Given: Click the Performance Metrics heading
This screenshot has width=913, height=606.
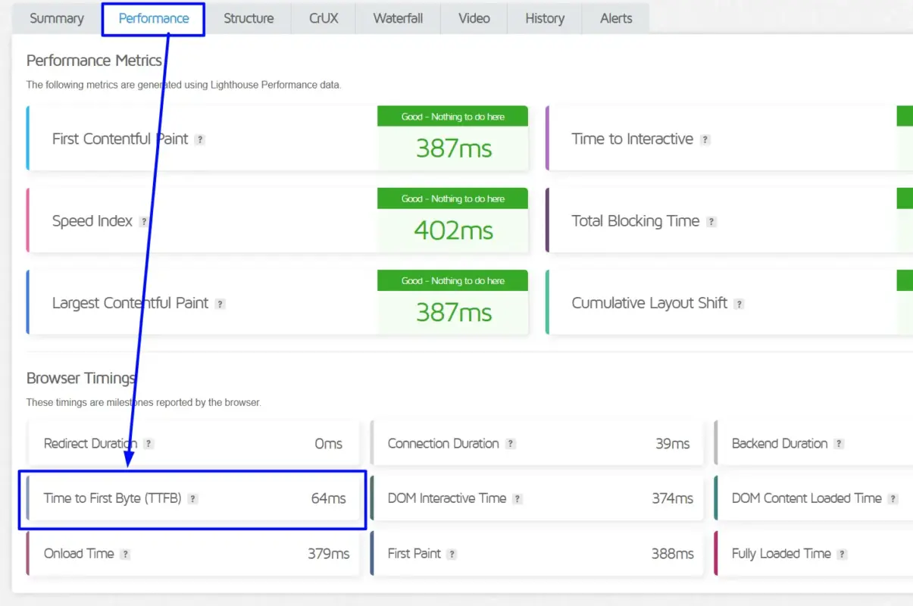Looking at the screenshot, I should coord(94,61).
